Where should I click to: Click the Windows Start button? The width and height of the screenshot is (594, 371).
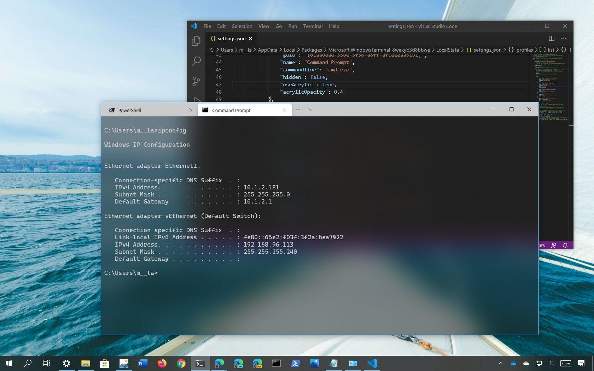[x=9, y=363]
